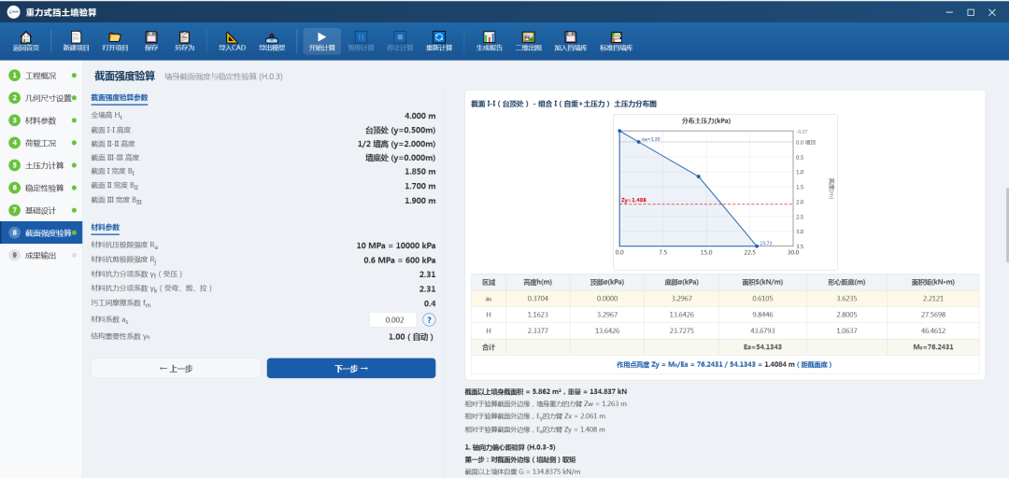Click the 1.900 m width value

pyautogui.click(x=420, y=201)
